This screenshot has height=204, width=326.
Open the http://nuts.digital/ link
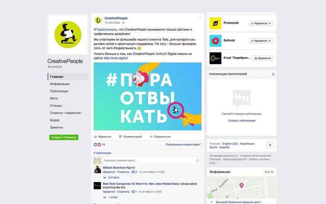point(116,58)
